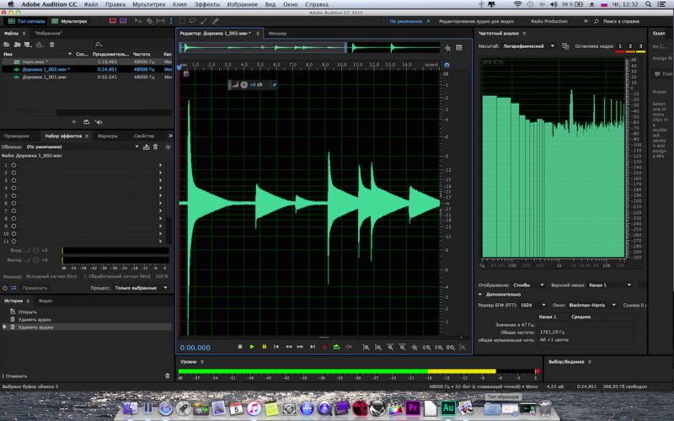This screenshot has width=674, height=421.
Task: Select the Paintbrush Selection tool
Action: pos(204,20)
